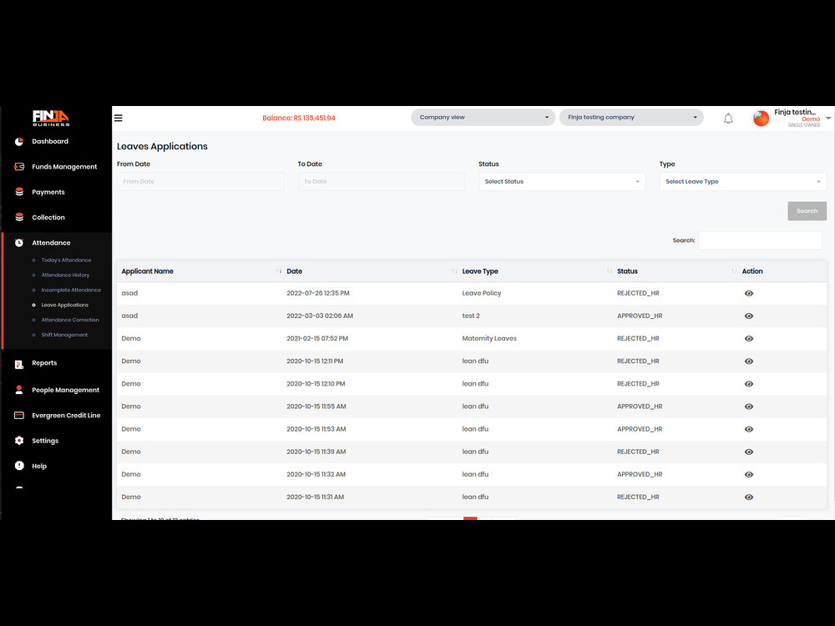Viewport: 835px width, 626px height.
Task: Click the From Date input field
Action: (x=200, y=181)
